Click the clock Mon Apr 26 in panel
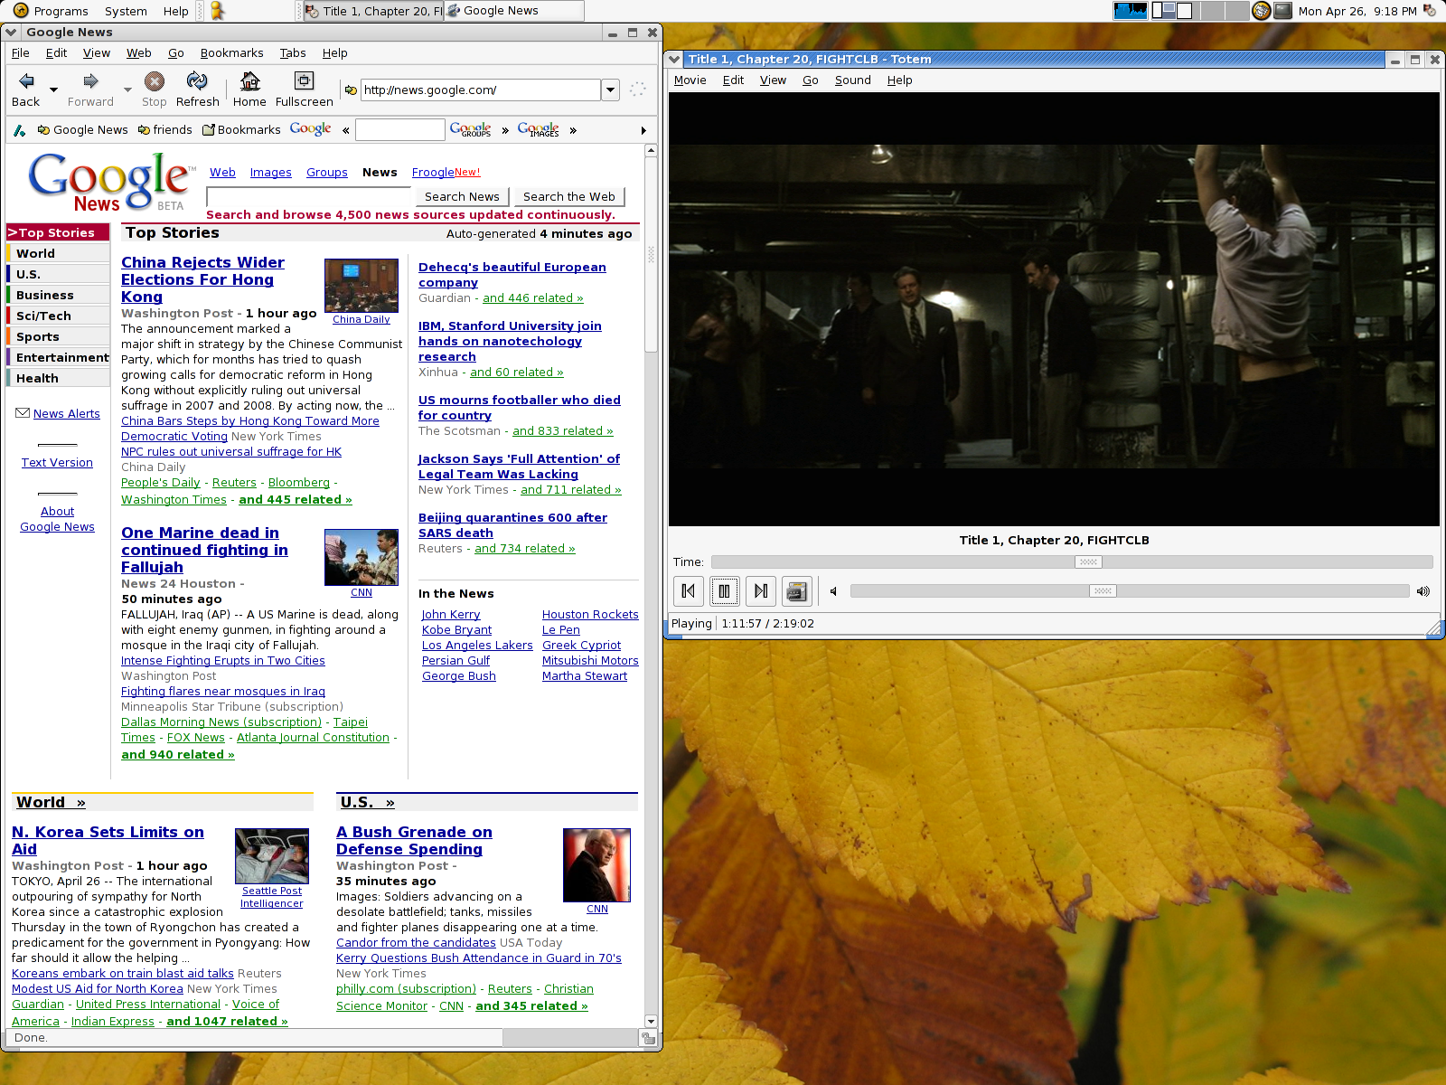The width and height of the screenshot is (1446, 1085). point(1357,11)
